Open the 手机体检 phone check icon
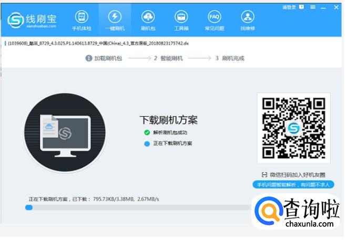The width and height of the screenshot is (346, 240). 82,20
